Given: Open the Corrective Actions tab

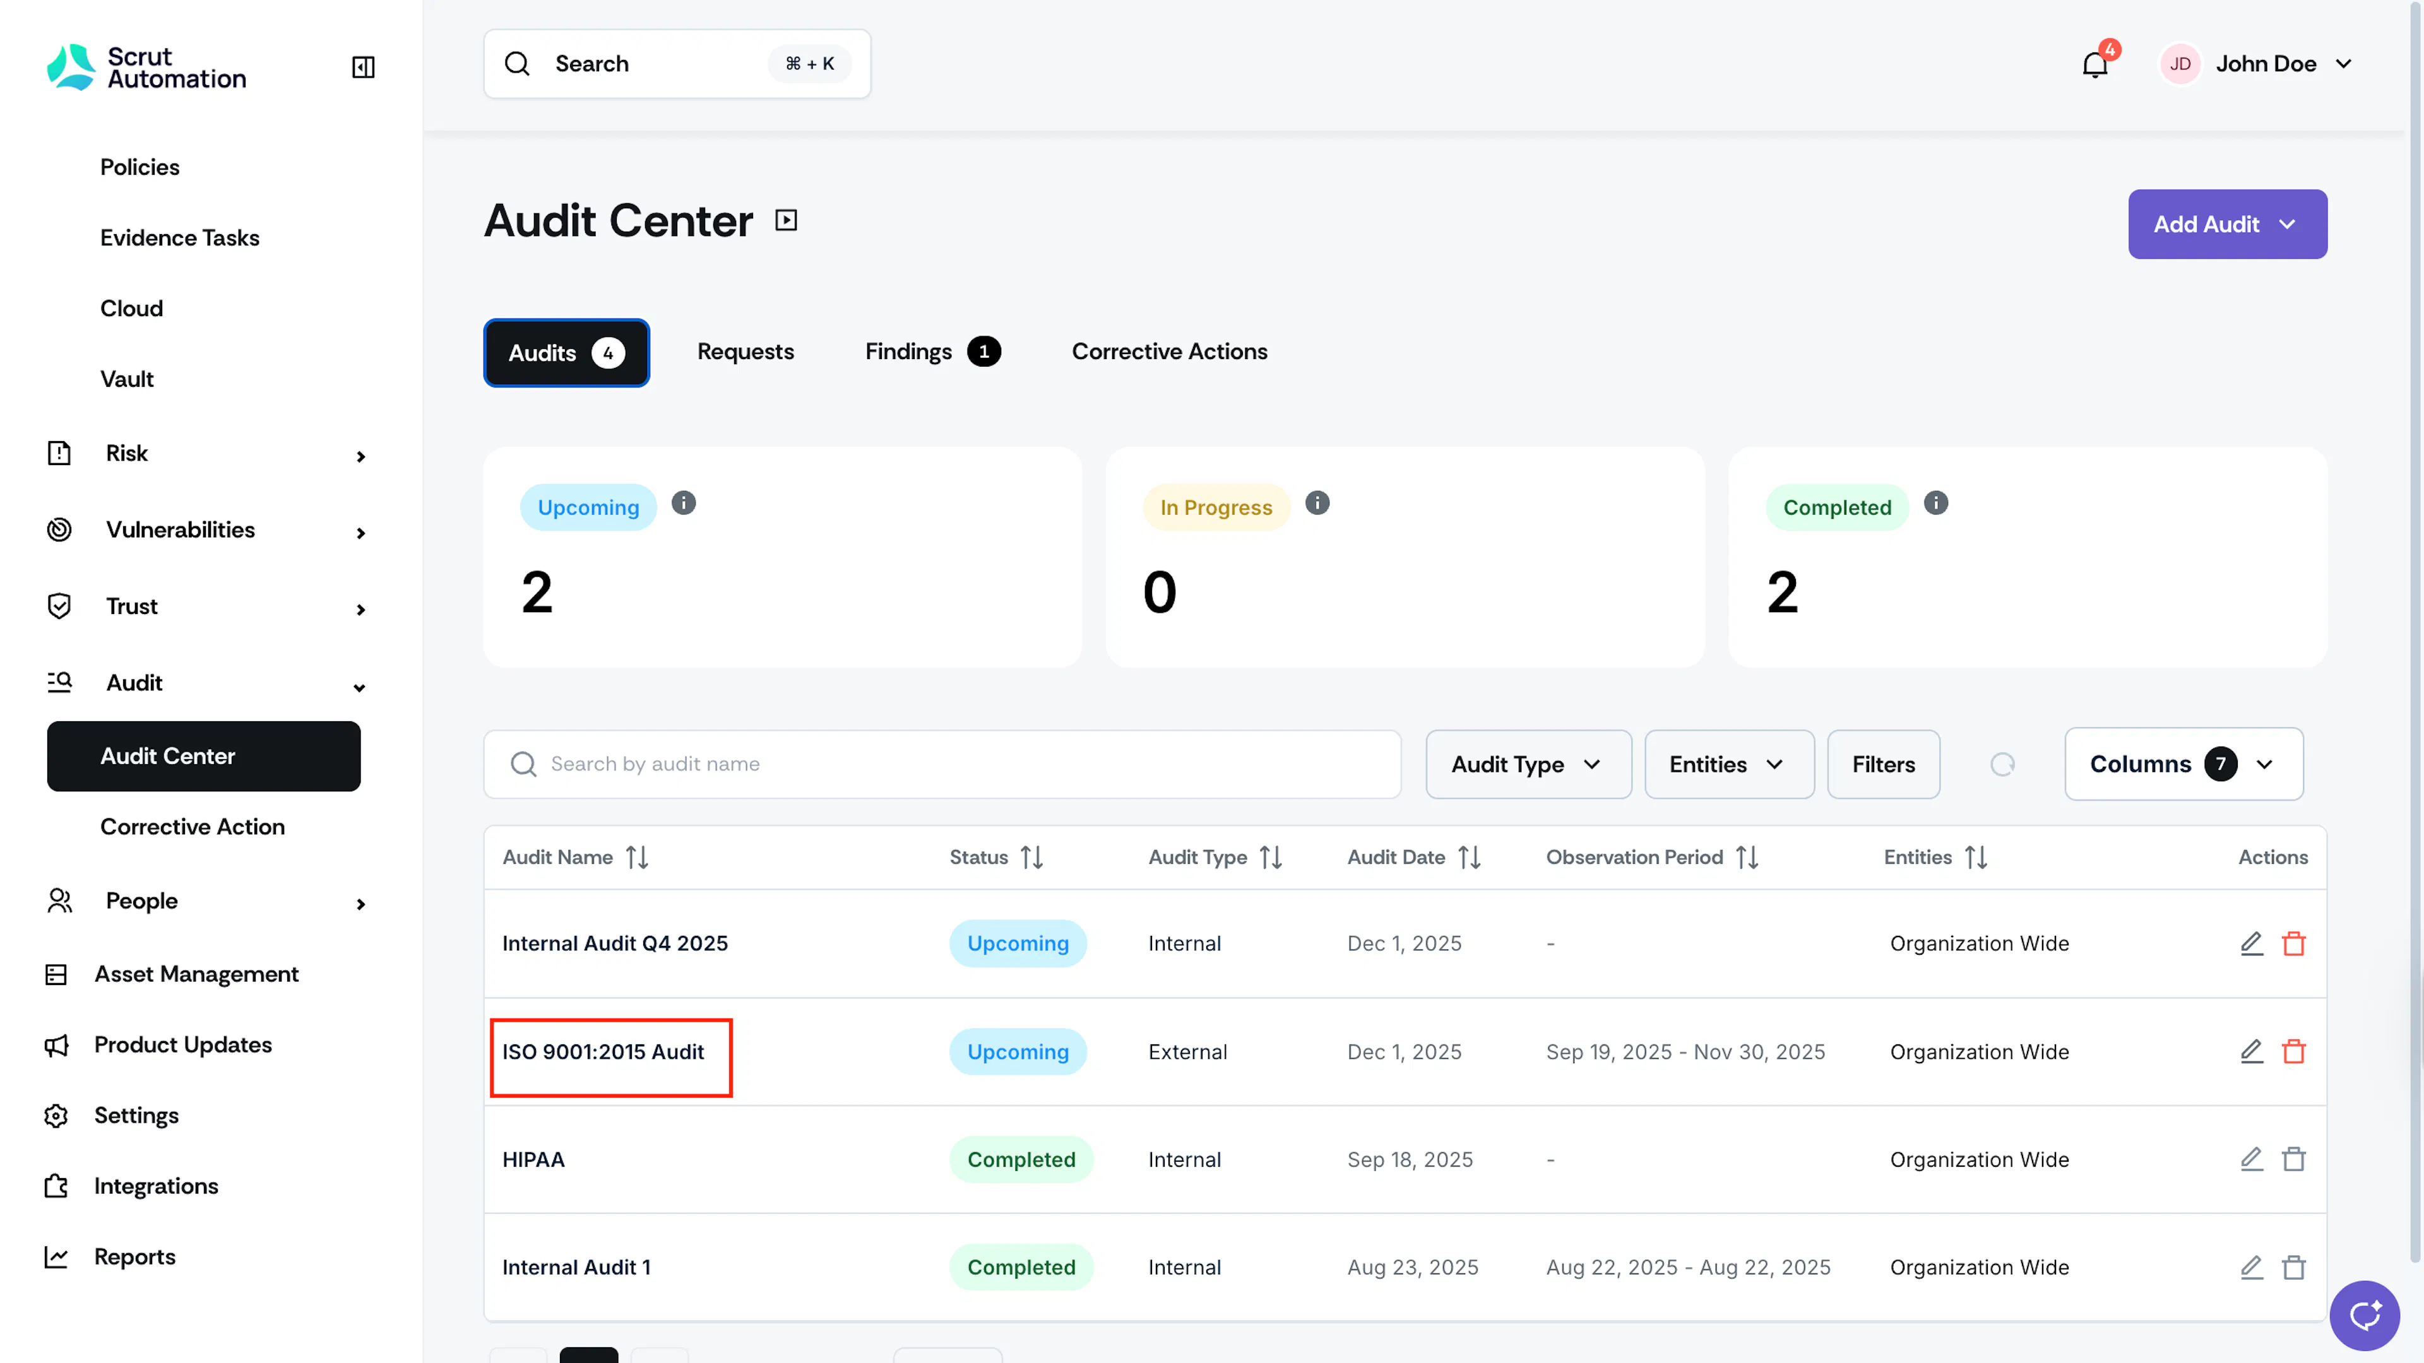Looking at the screenshot, I should (1168, 352).
